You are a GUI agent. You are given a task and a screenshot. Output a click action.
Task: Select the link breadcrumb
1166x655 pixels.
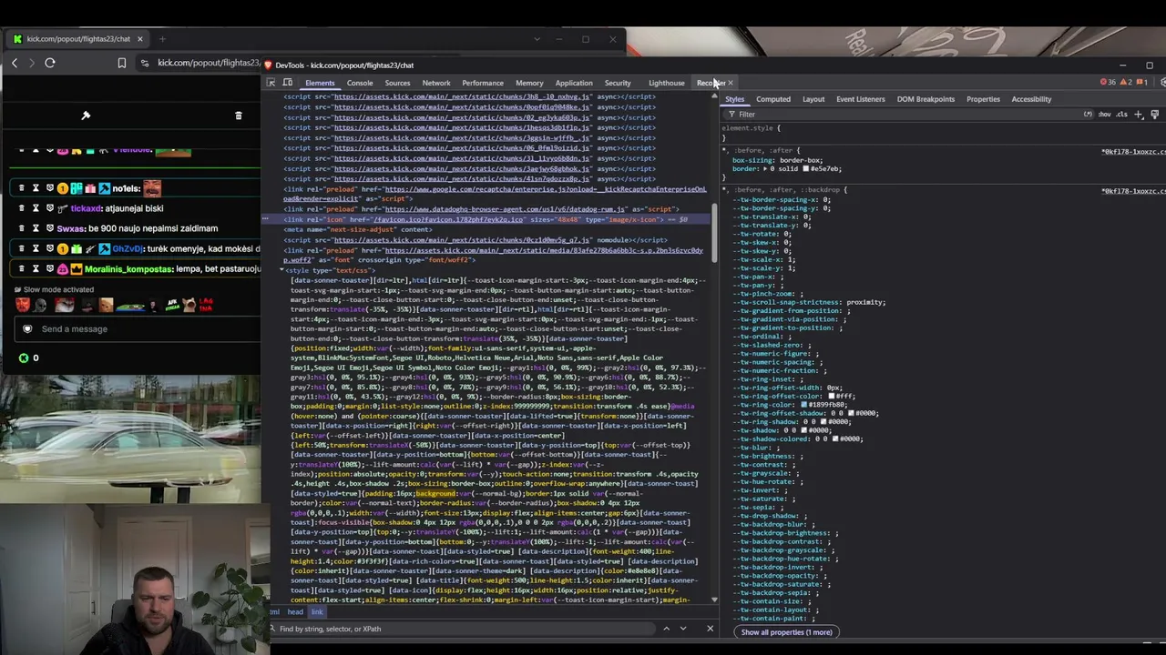(x=317, y=612)
